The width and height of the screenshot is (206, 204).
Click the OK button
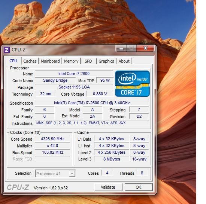139,187
